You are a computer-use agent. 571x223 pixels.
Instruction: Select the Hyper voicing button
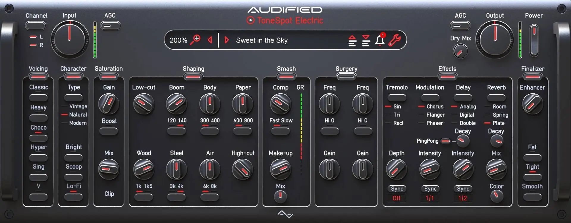[x=38, y=158]
